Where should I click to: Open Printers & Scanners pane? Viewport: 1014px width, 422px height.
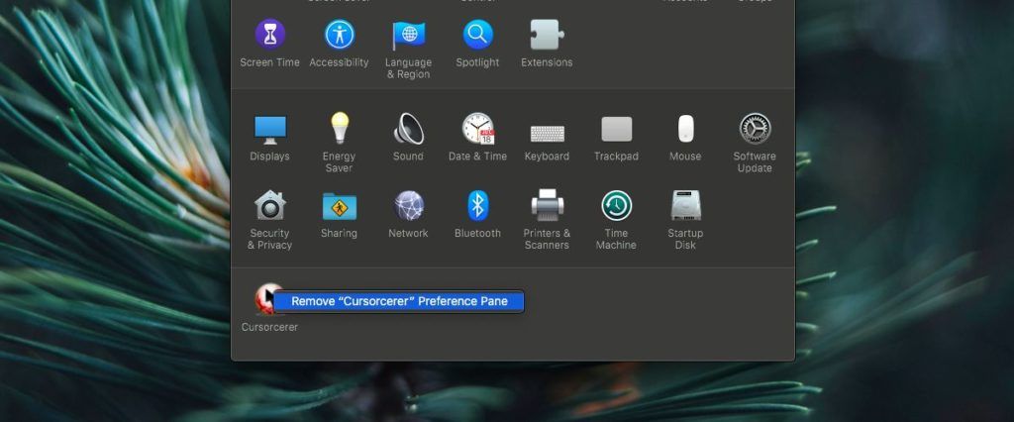pos(547,206)
